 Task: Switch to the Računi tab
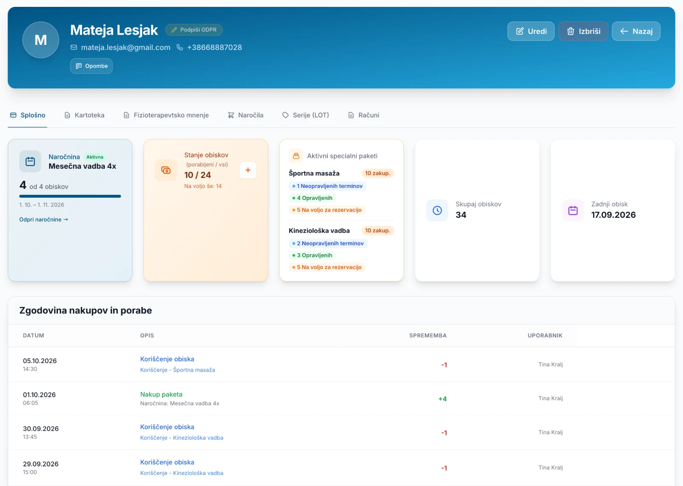coord(364,115)
